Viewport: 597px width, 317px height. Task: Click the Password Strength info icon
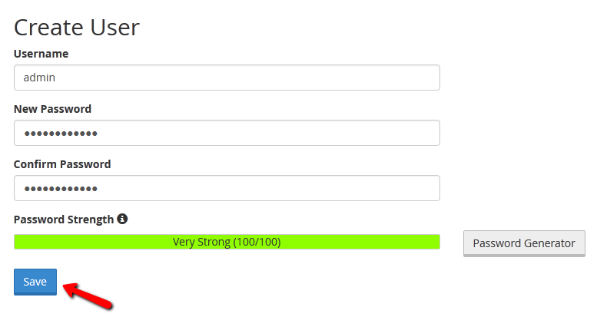click(122, 219)
